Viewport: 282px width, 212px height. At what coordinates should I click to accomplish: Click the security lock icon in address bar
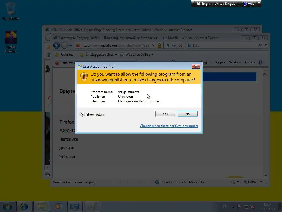[159, 46]
